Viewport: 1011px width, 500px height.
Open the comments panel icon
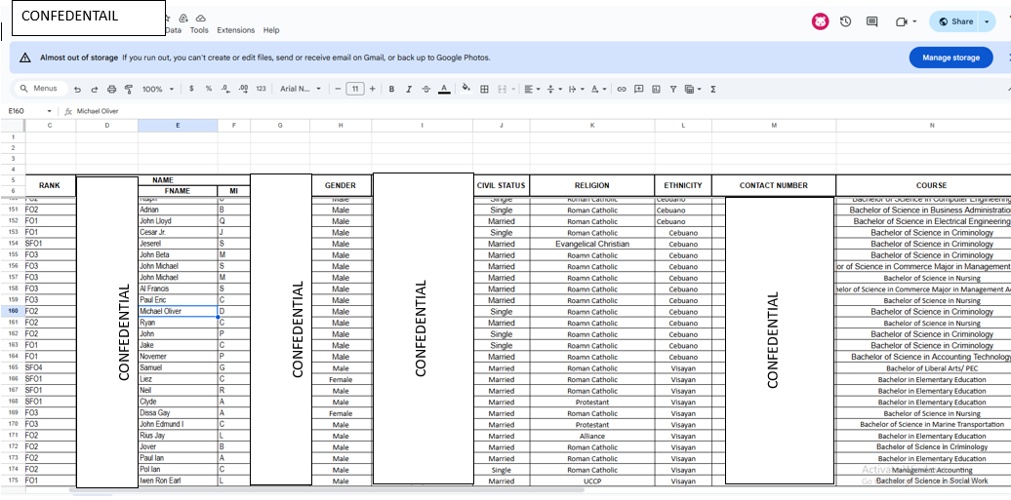[x=871, y=21]
